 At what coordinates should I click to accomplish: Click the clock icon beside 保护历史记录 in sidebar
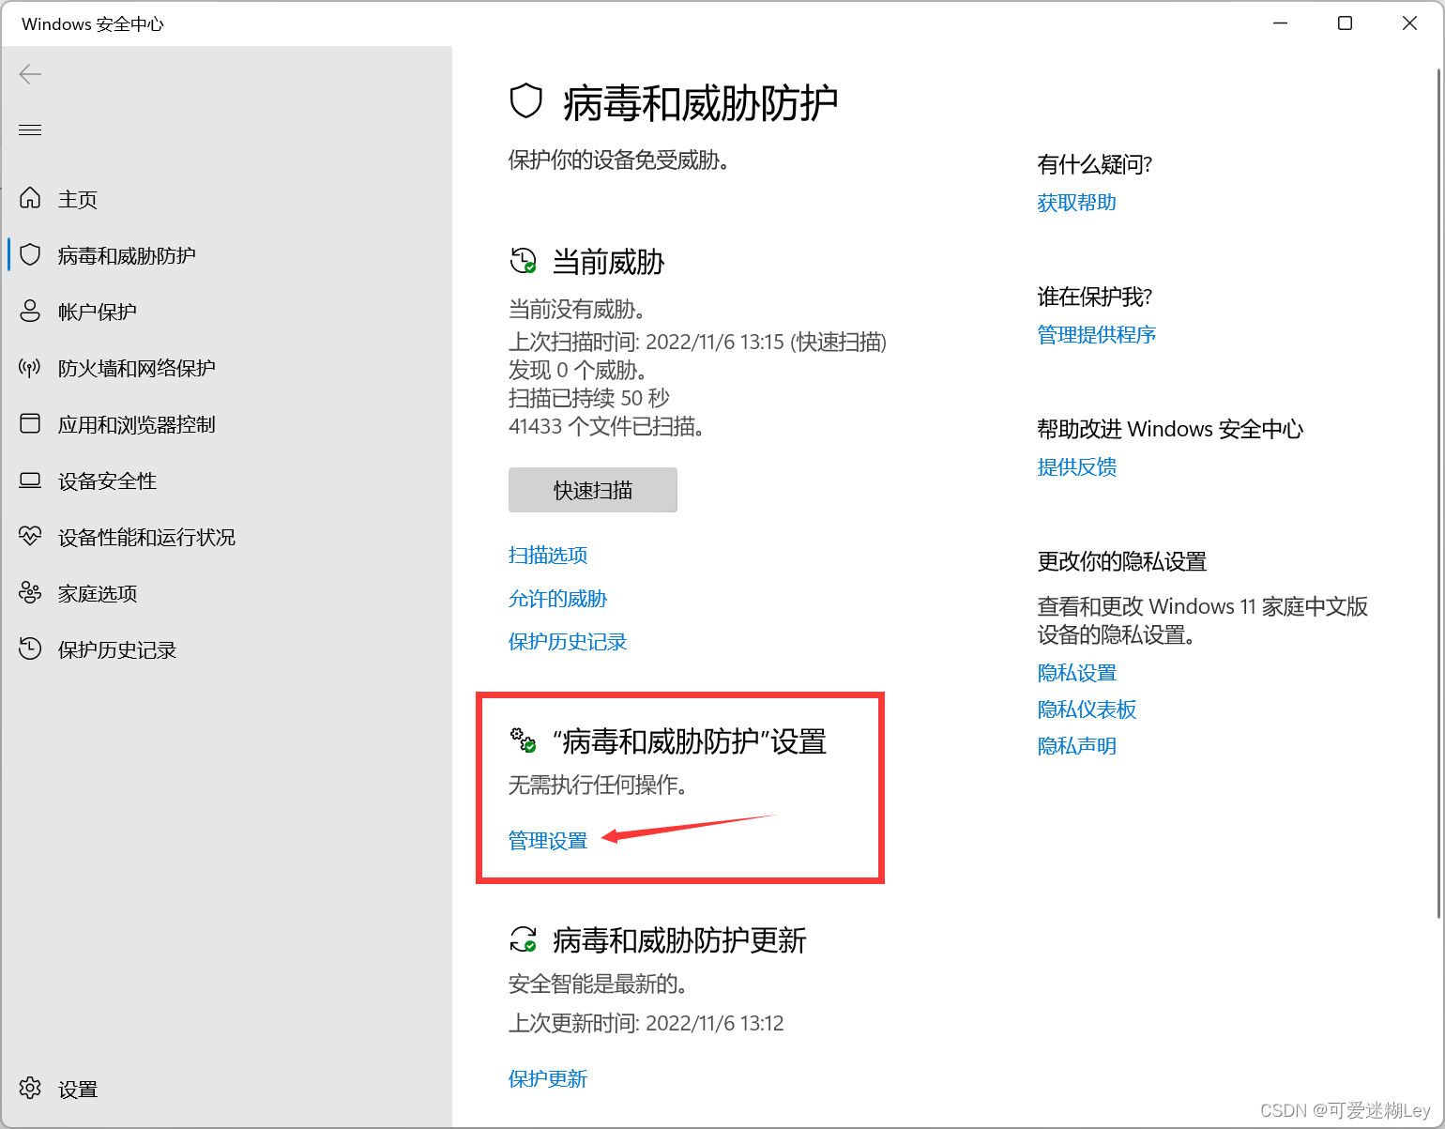(30, 648)
